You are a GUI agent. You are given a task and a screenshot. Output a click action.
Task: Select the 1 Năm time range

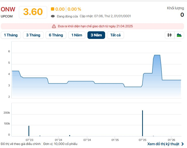click(x=77, y=35)
